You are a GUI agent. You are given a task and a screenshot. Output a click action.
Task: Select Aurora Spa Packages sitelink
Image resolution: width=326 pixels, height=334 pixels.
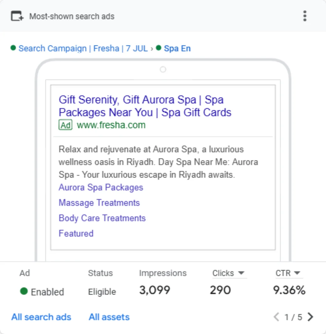[x=101, y=187]
